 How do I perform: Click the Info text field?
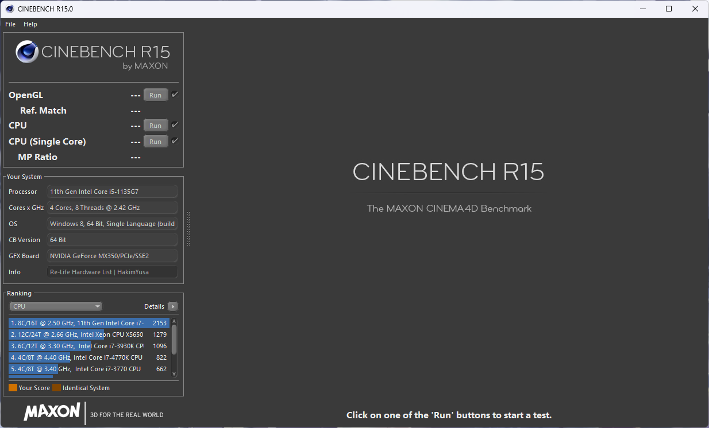(x=112, y=272)
